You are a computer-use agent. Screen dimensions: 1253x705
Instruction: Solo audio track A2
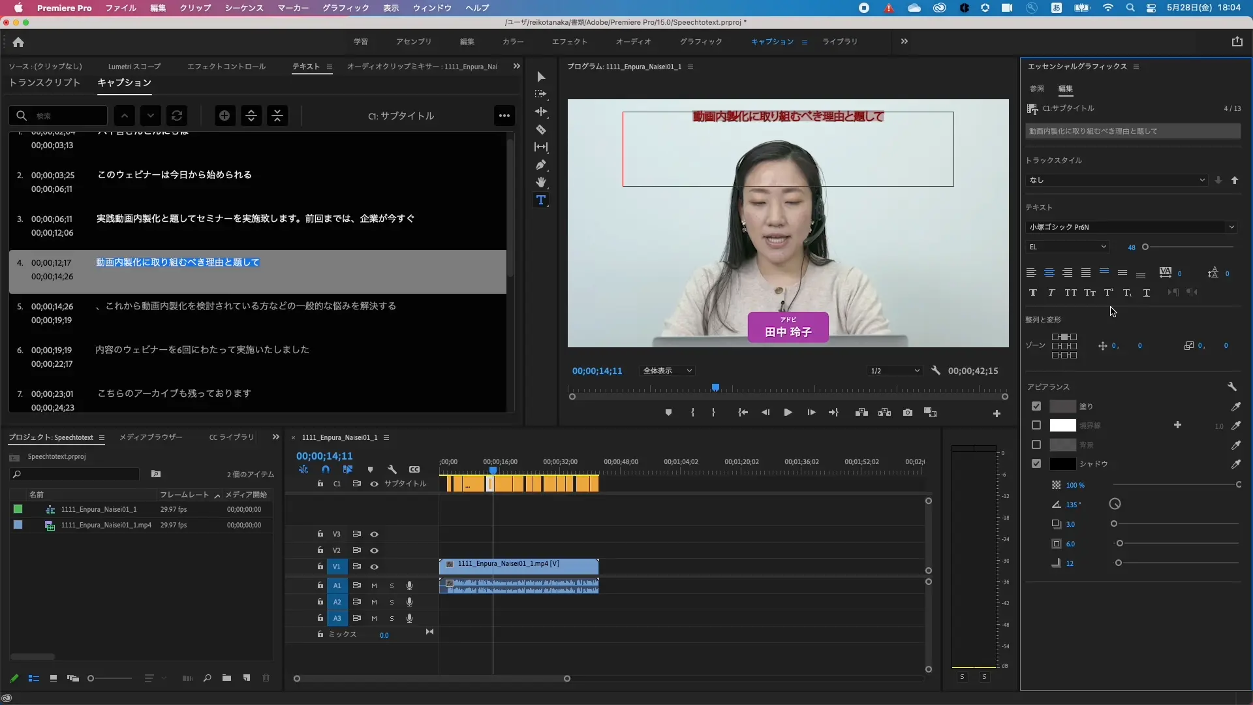[392, 602]
